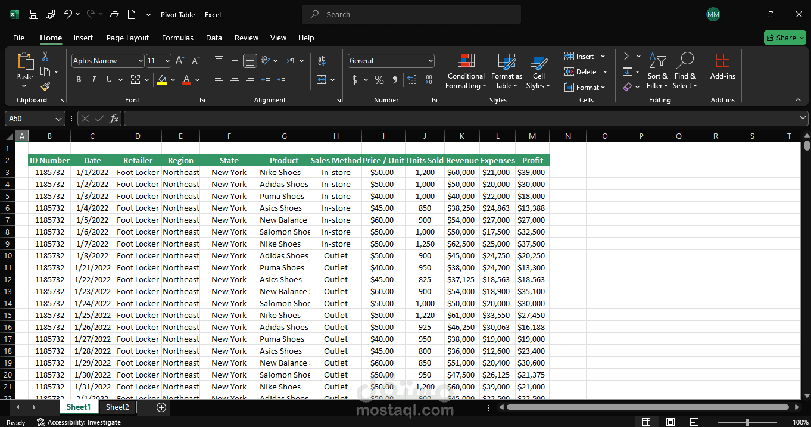Open the Insert ribbon tab
The height and width of the screenshot is (427, 811).
[83, 38]
